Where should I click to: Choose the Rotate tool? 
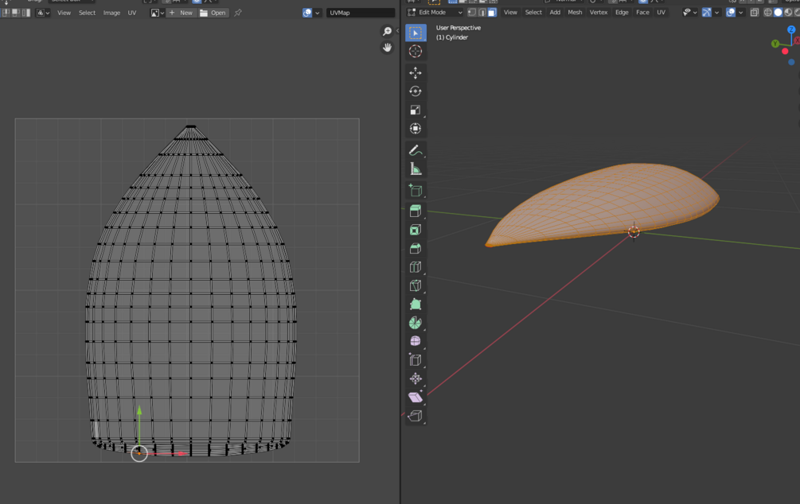point(416,91)
